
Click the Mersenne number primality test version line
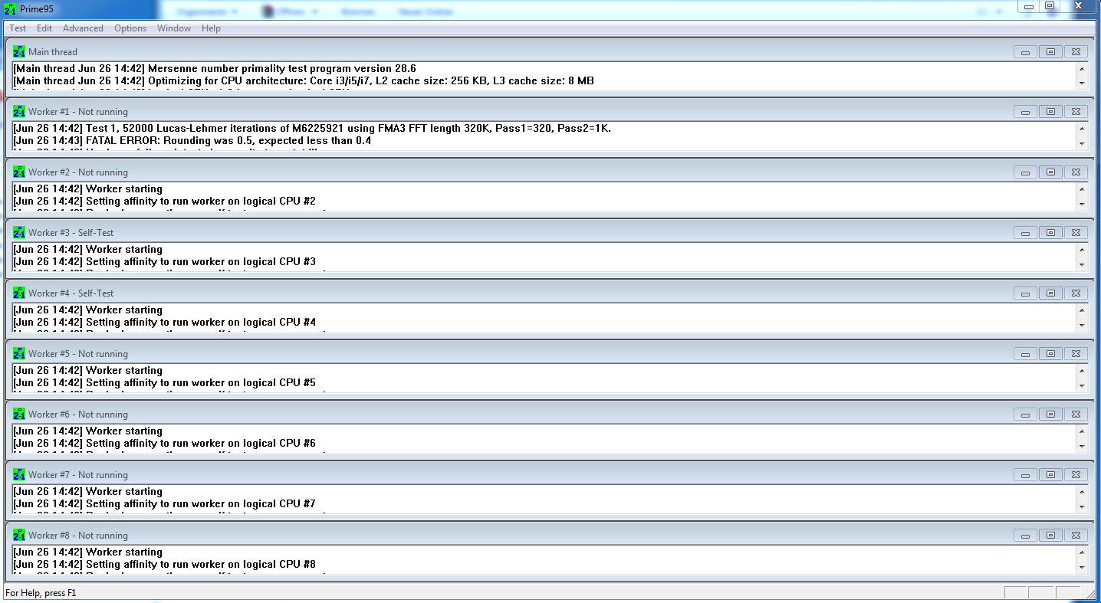point(215,69)
